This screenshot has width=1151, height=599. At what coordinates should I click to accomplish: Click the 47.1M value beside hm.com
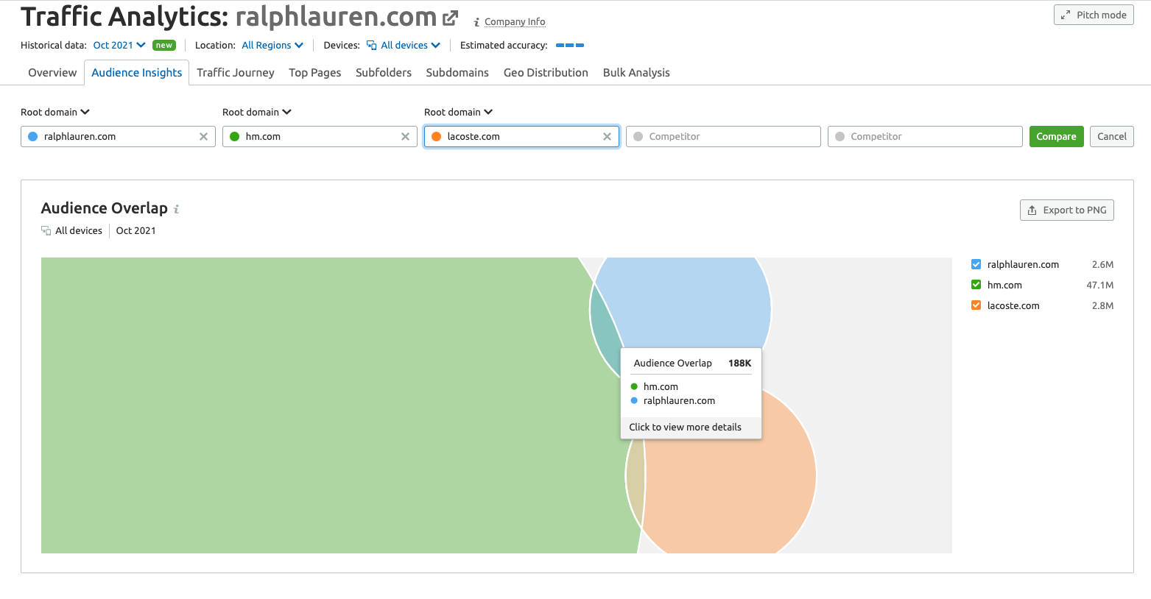pos(1100,286)
